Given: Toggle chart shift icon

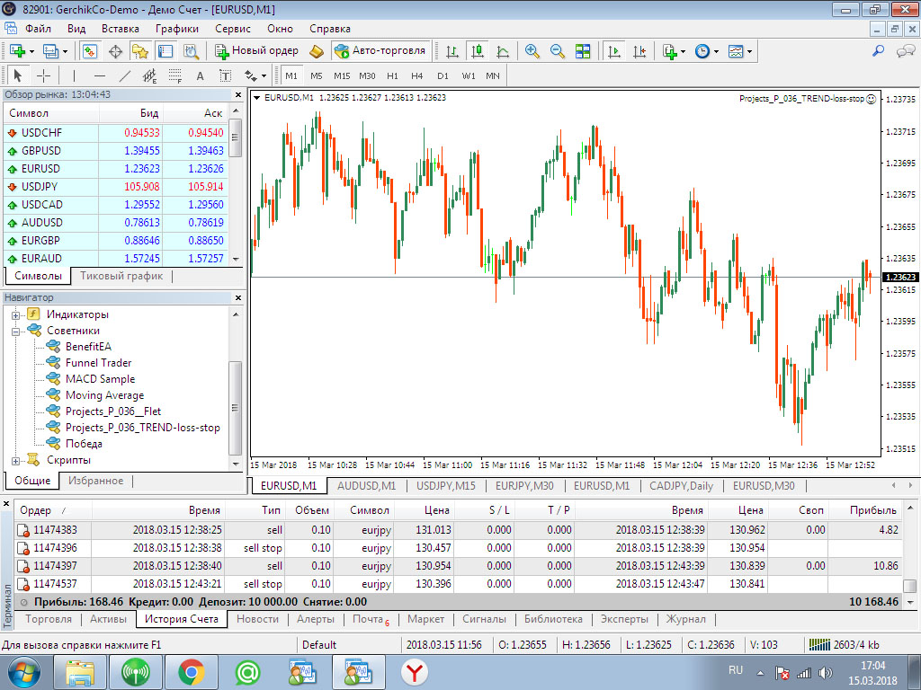Looking at the screenshot, I should point(639,51).
